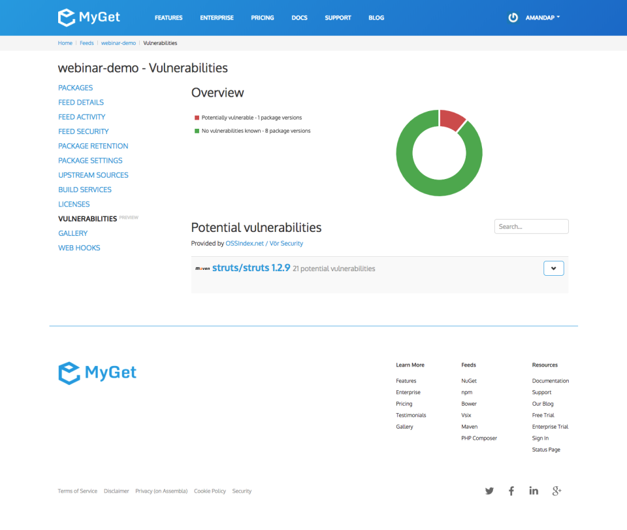Click the Facebook icon in the footer
The width and height of the screenshot is (627, 530).
[x=511, y=491]
